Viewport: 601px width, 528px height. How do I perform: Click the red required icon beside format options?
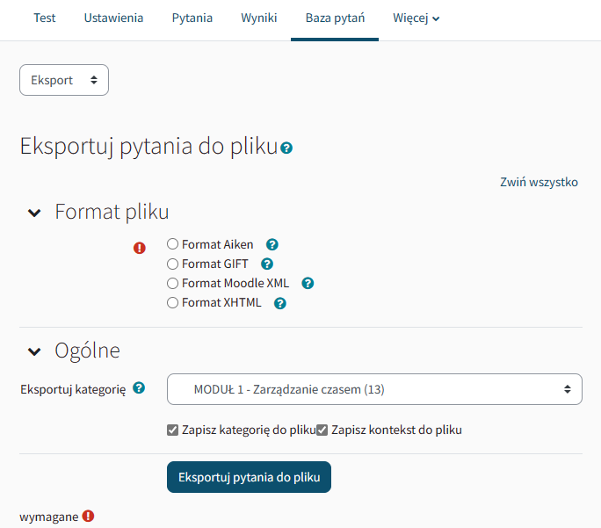coord(140,248)
